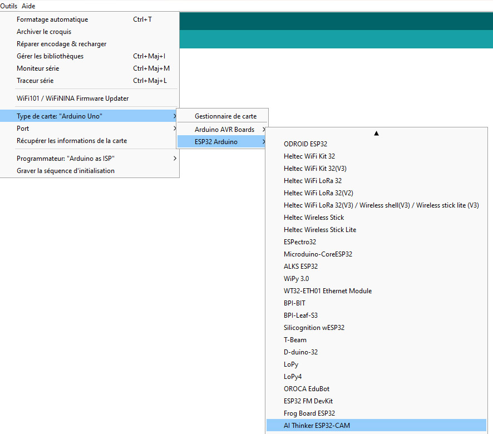Open the Aide menu
The image size is (493, 434).
28,6
